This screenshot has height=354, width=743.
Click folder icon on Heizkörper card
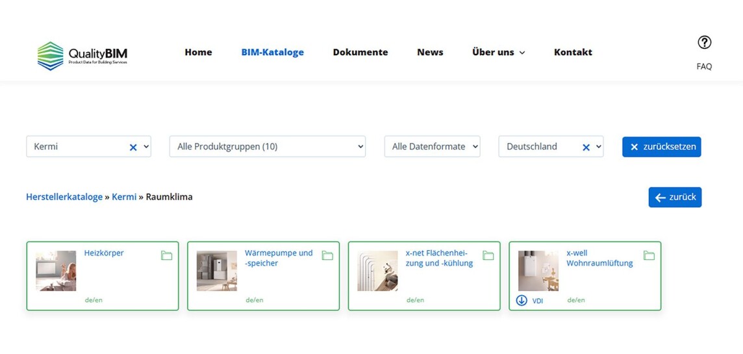point(166,255)
